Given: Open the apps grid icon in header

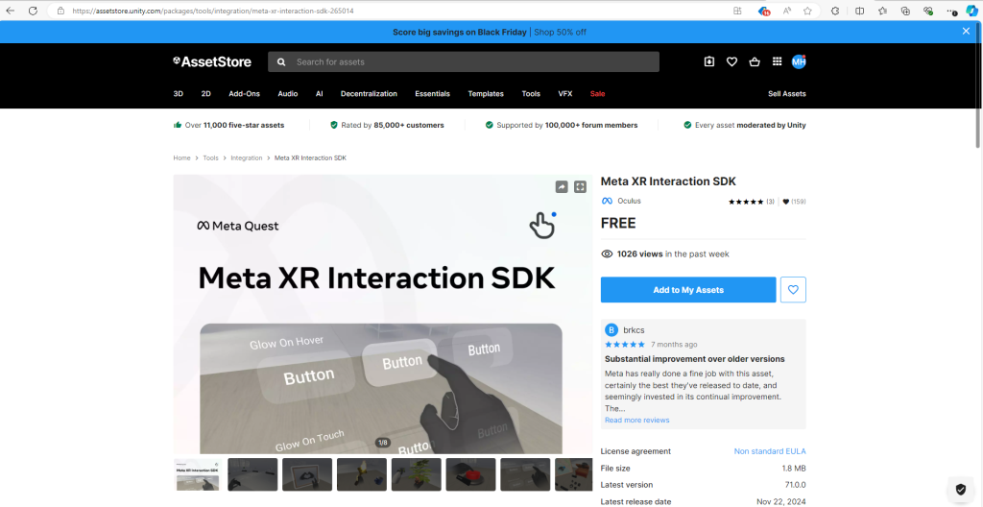Looking at the screenshot, I should click(x=778, y=61).
